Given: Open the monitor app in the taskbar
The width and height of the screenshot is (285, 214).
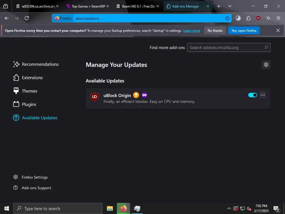Looking at the screenshot, I should pos(137,208).
